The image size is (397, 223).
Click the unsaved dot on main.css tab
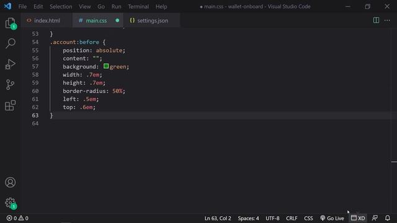117,20
